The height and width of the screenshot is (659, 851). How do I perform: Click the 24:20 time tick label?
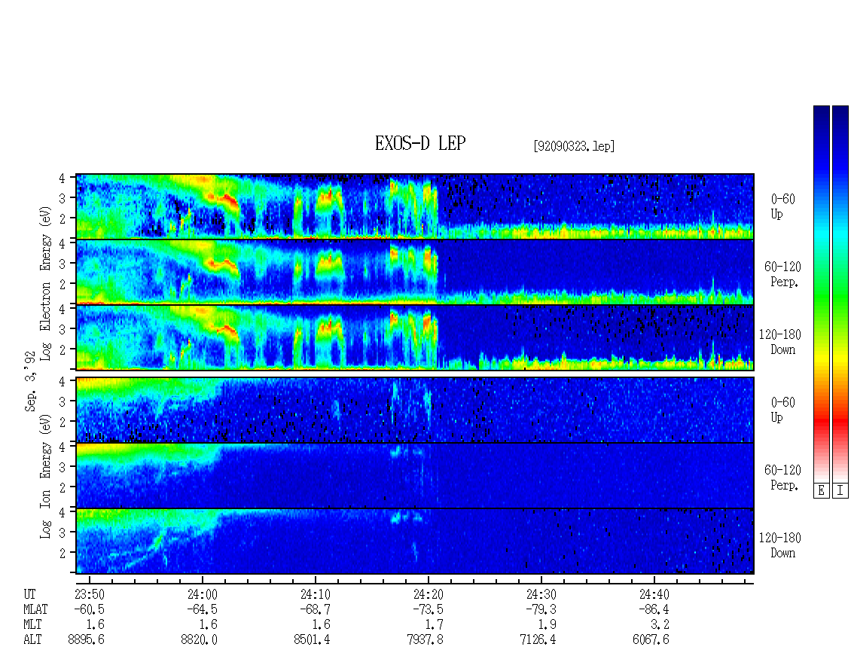click(x=429, y=594)
